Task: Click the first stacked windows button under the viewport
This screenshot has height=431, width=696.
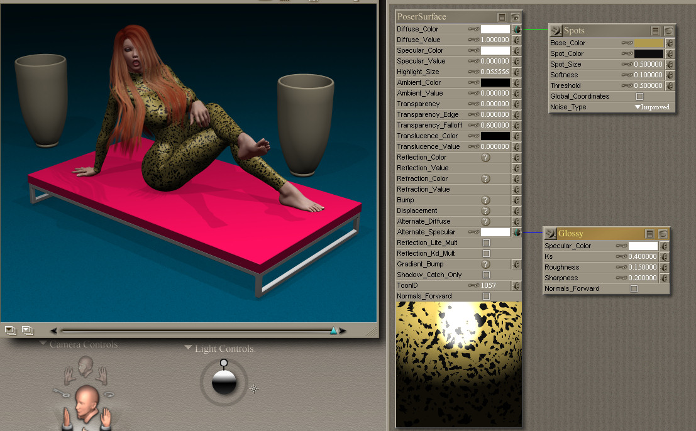Action: tap(11, 330)
